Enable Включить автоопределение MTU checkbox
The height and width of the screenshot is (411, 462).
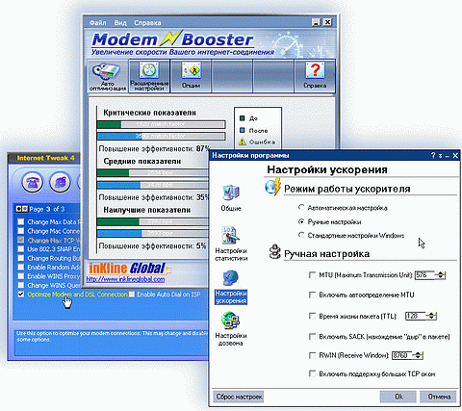tap(312, 295)
